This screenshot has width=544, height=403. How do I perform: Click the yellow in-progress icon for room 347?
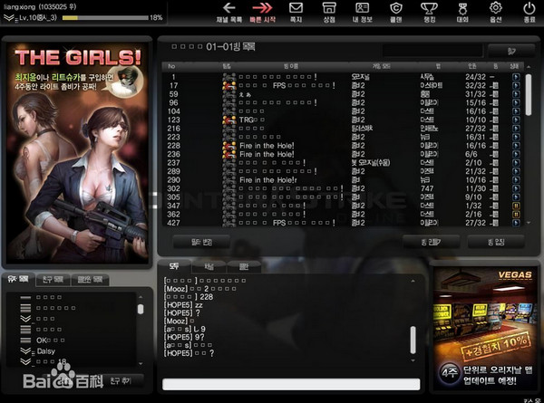pyautogui.click(x=516, y=206)
